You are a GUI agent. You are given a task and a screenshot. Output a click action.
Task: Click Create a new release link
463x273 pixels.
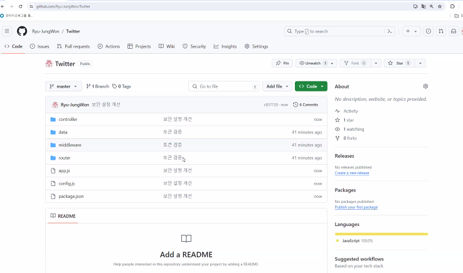(352, 173)
